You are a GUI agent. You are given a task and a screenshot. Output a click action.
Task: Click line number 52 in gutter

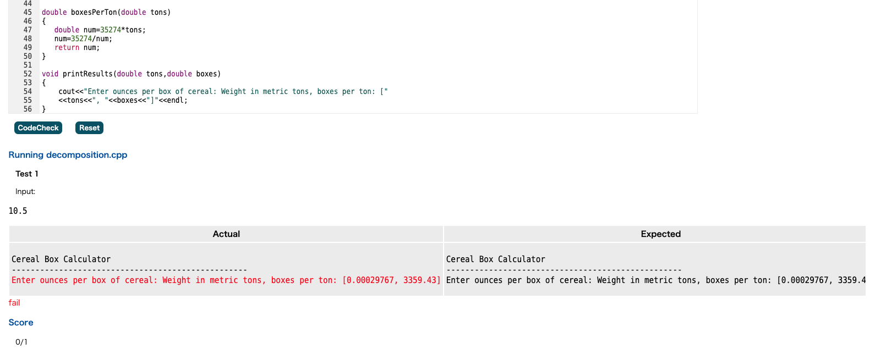[x=28, y=74]
